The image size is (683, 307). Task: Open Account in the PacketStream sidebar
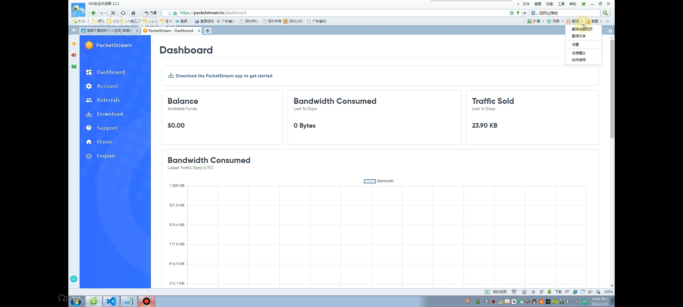[102, 86]
